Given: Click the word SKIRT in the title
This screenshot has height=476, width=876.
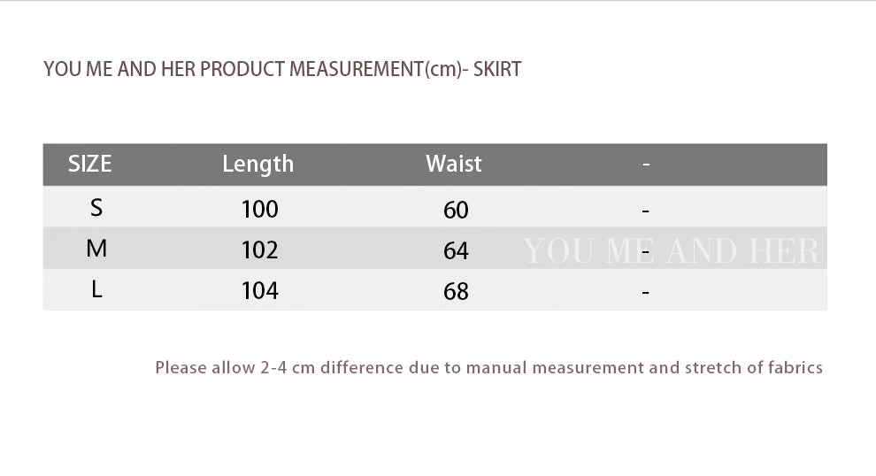Looking at the screenshot, I should tap(497, 69).
